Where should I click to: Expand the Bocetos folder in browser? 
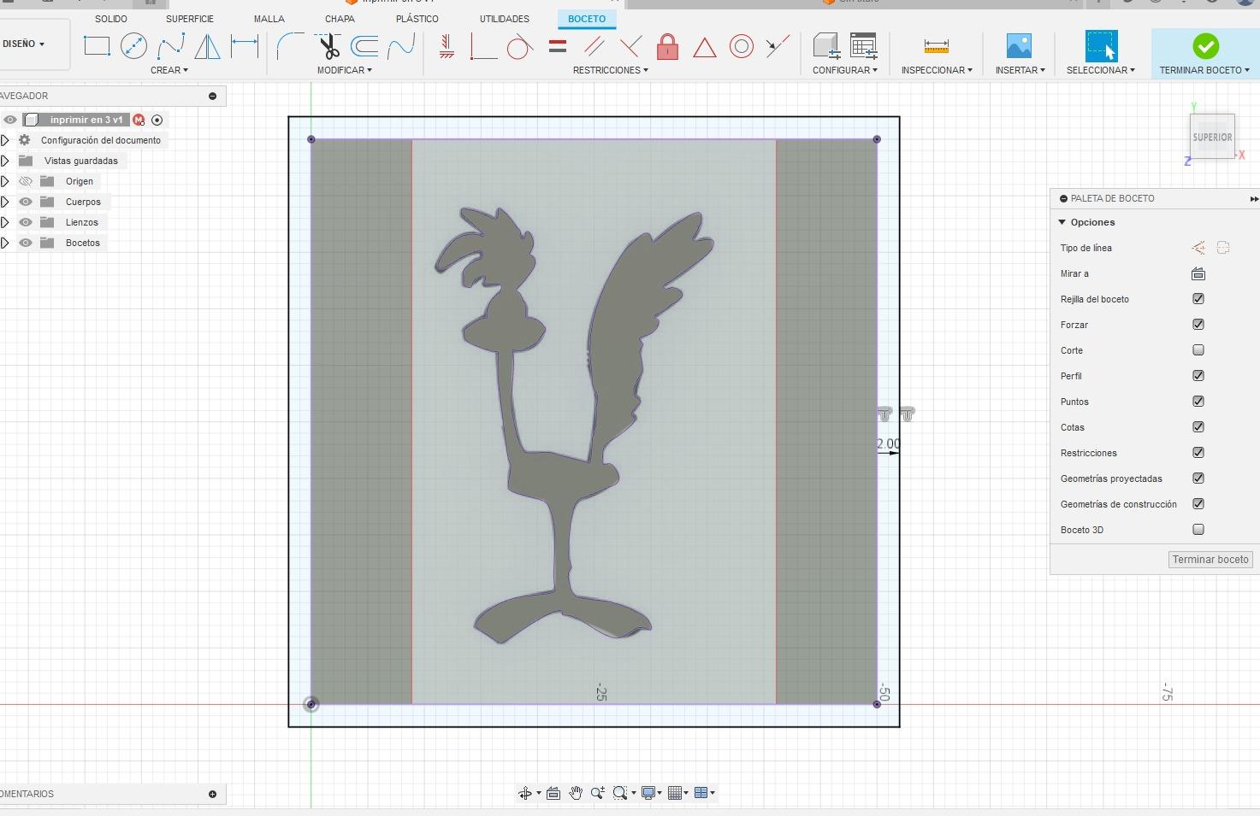5,243
